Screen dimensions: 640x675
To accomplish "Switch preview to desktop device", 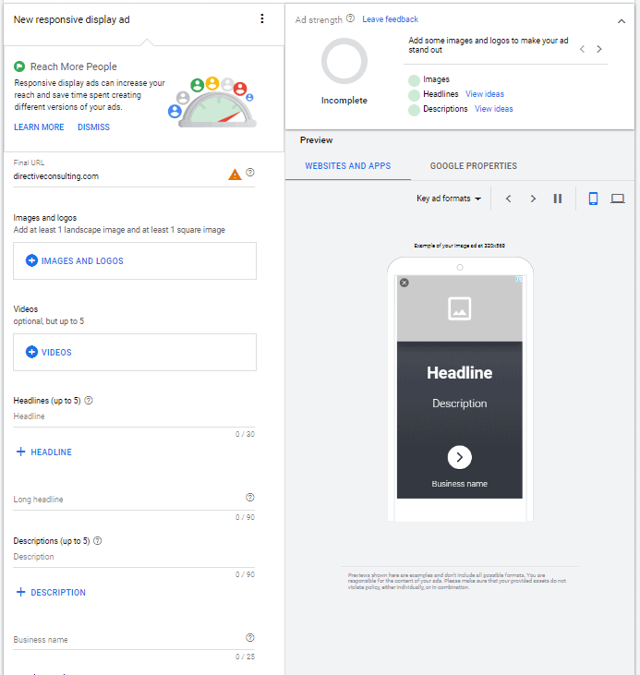I will coord(618,199).
